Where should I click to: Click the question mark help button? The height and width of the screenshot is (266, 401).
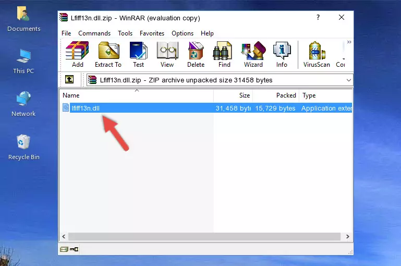click(x=318, y=17)
